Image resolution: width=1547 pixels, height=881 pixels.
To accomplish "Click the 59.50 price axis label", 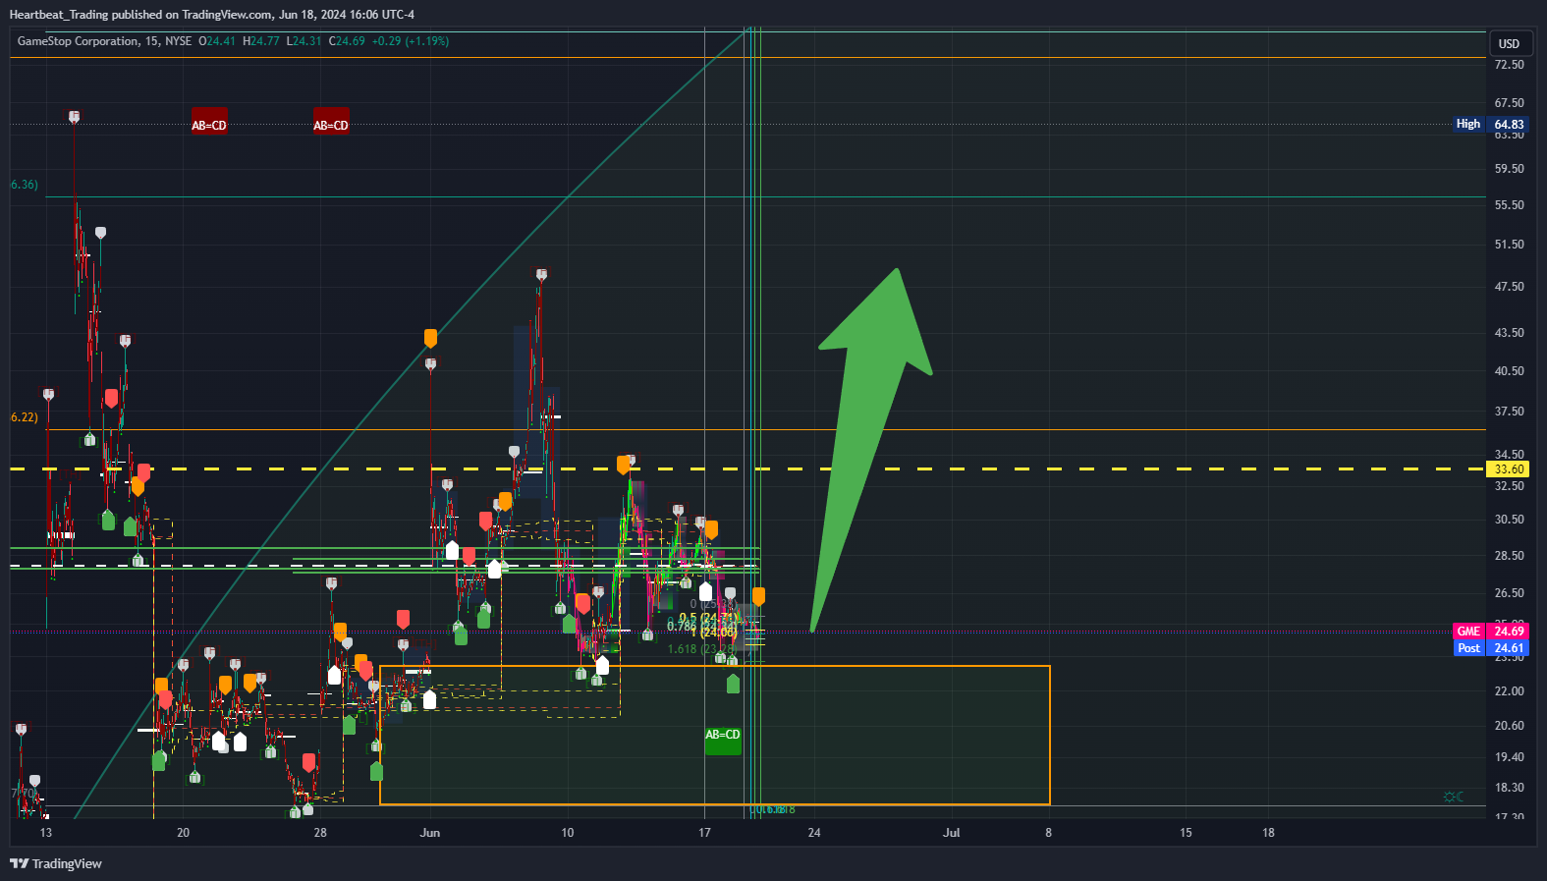I will pyautogui.click(x=1509, y=169).
